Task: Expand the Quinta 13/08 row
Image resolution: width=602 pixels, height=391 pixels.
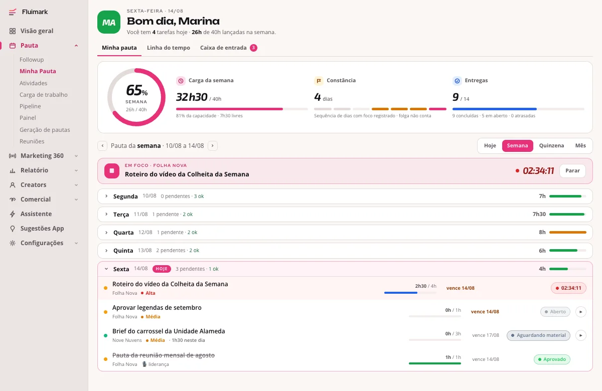Action: [345, 251]
